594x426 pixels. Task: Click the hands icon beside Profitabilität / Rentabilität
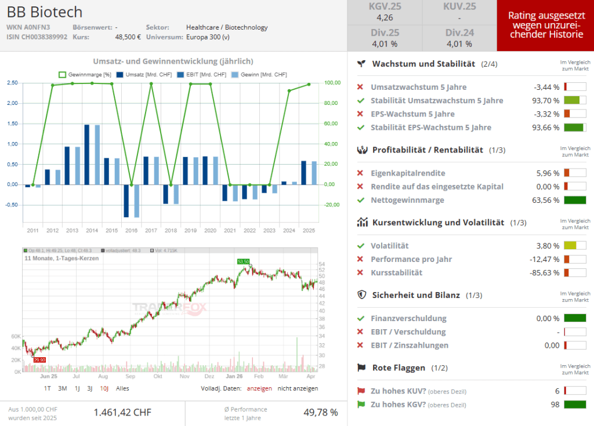click(361, 150)
